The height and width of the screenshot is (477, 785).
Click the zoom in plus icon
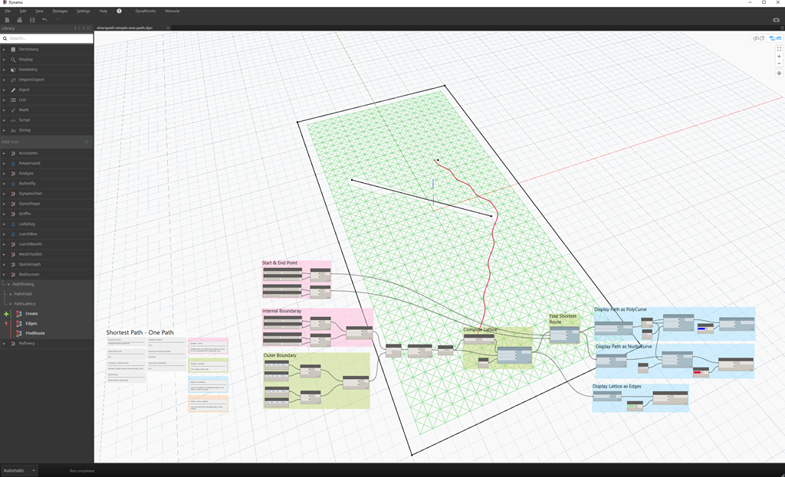click(779, 56)
